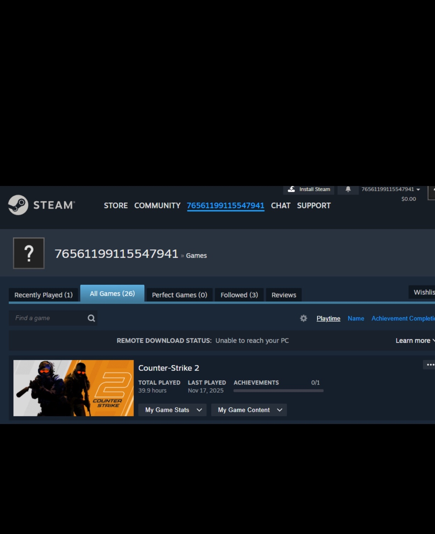Open the gear settings icon
Screen dimensions: 435x534
(303, 318)
